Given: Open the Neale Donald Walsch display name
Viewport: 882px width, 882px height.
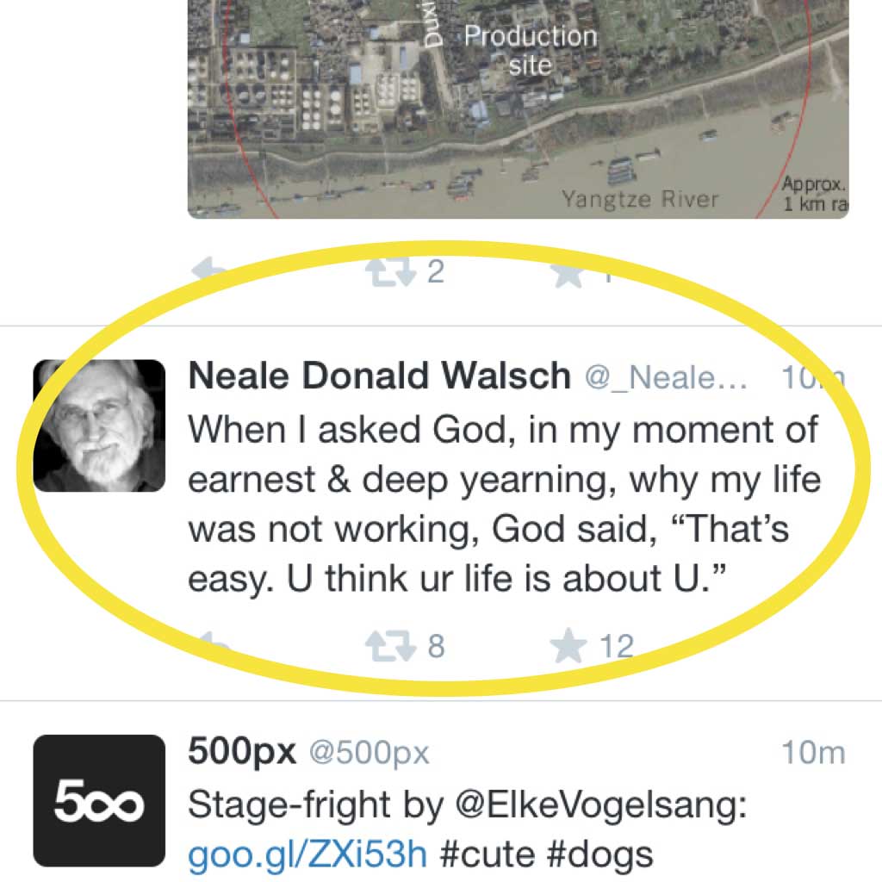Looking at the screenshot, I should point(380,376).
